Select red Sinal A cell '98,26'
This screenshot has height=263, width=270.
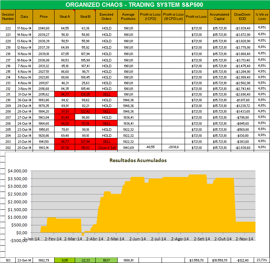coord(65,123)
